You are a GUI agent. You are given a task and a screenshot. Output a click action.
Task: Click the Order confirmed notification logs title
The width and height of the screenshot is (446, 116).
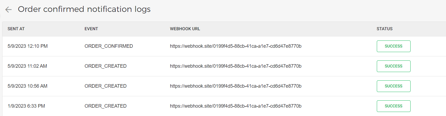[84, 9]
